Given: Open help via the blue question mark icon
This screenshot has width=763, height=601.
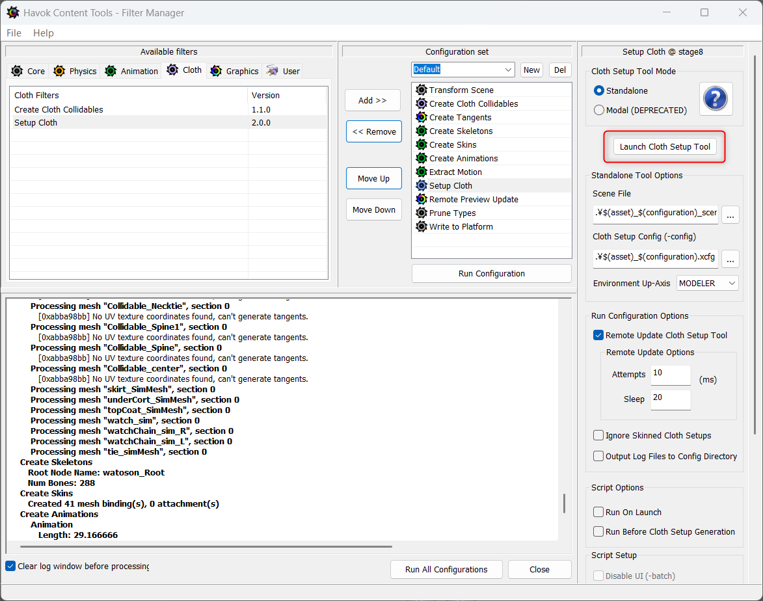Looking at the screenshot, I should (716, 99).
